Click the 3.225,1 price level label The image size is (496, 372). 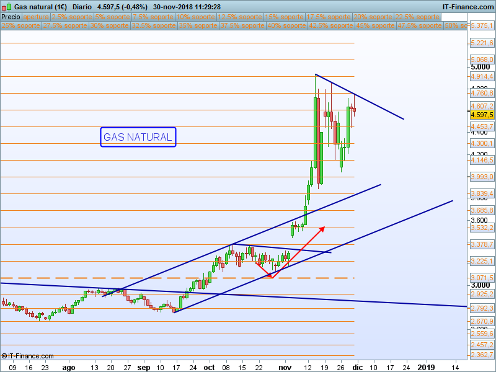pos(482,261)
